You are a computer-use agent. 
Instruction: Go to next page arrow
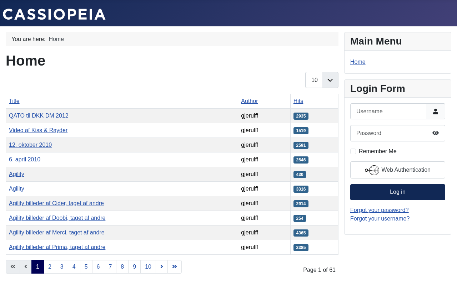[162, 267]
